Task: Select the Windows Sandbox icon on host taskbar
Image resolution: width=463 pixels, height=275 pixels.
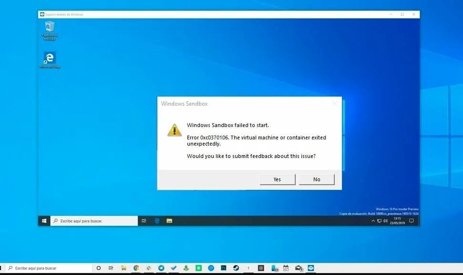Action: [310, 268]
